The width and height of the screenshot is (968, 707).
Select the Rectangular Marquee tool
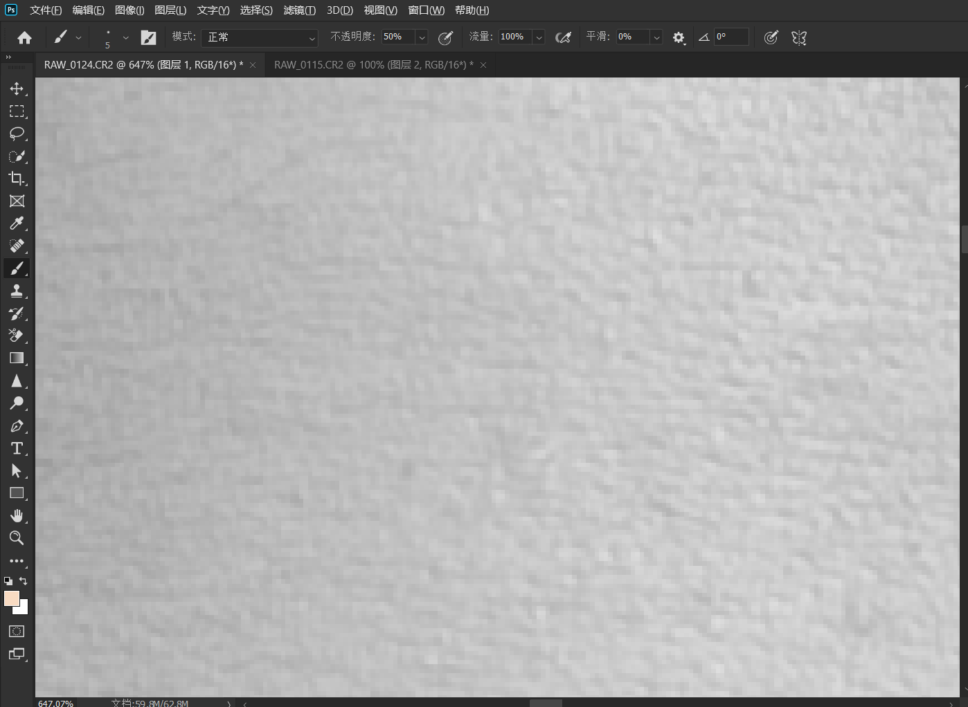pos(17,111)
